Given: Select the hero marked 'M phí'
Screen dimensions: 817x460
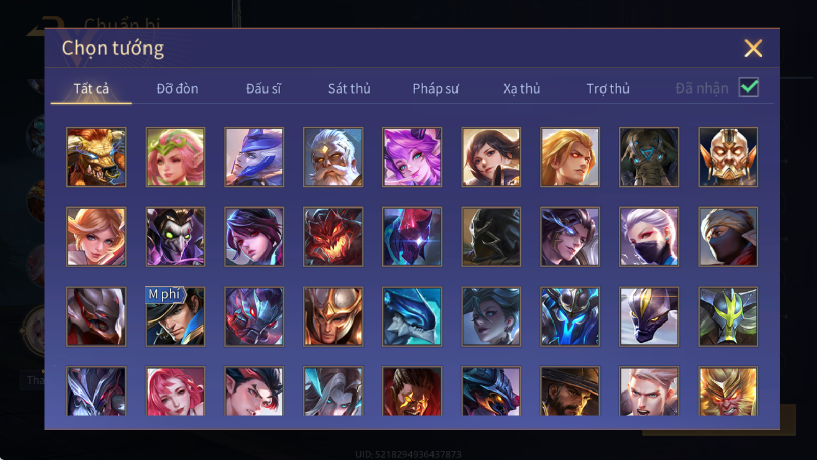Looking at the screenshot, I should pos(175,316).
